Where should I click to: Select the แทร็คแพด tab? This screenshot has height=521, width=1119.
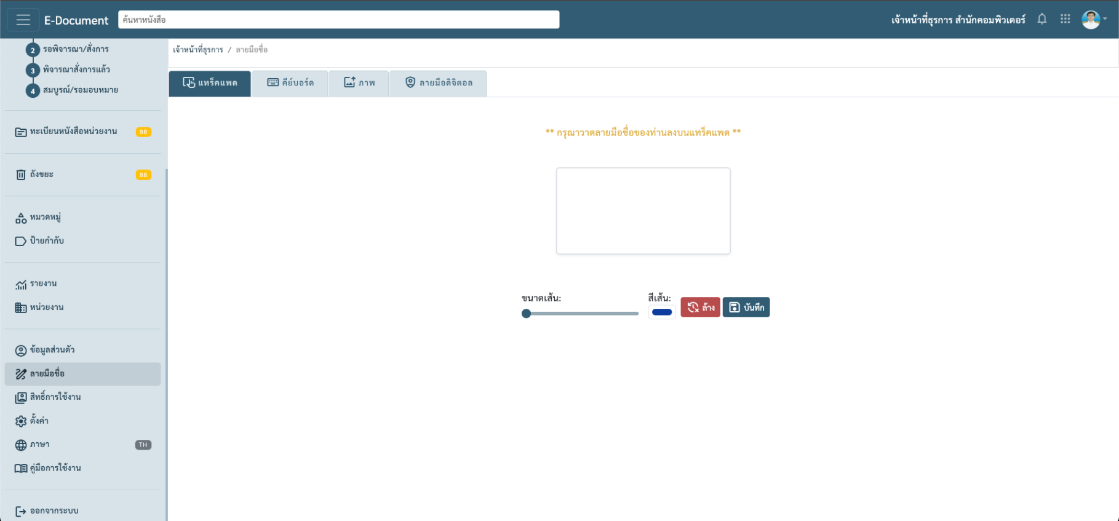(x=210, y=83)
